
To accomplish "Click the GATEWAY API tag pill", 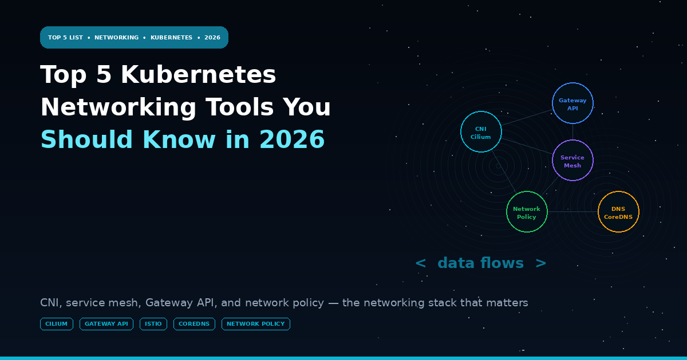I will coord(106,324).
